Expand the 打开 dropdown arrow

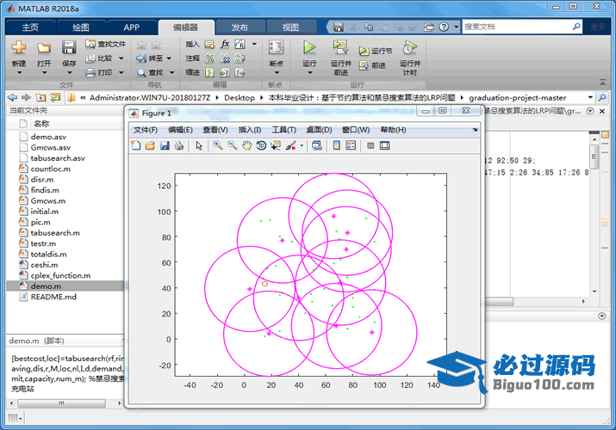coord(44,73)
